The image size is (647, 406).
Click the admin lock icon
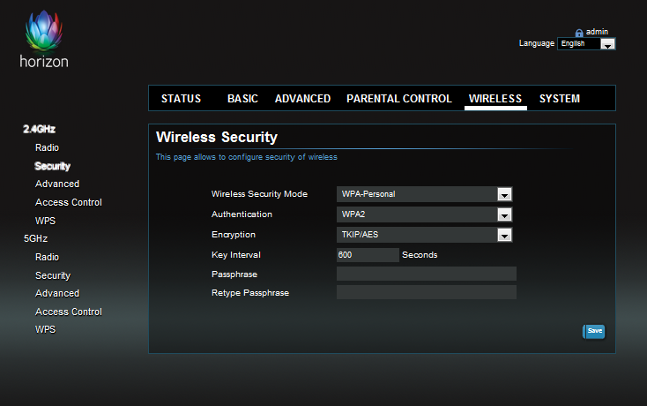tap(579, 33)
